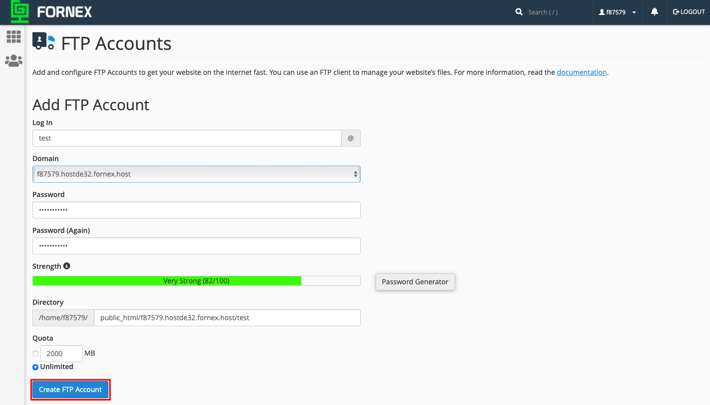Click the Directory label
The image size is (710, 405).
(x=48, y=302)
